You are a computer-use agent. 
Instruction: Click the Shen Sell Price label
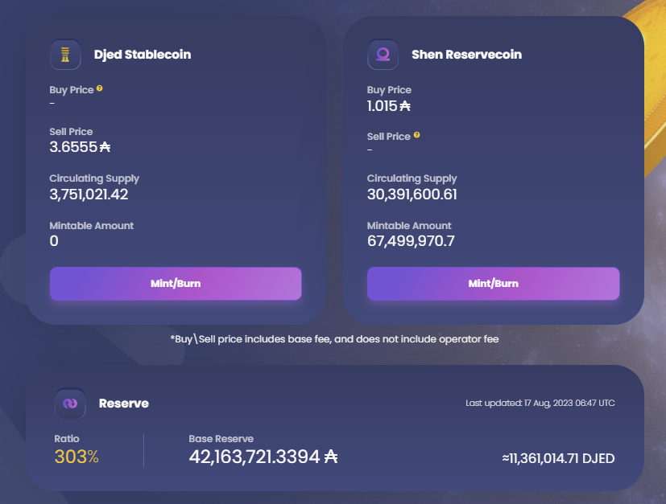[x=389, y=137]
